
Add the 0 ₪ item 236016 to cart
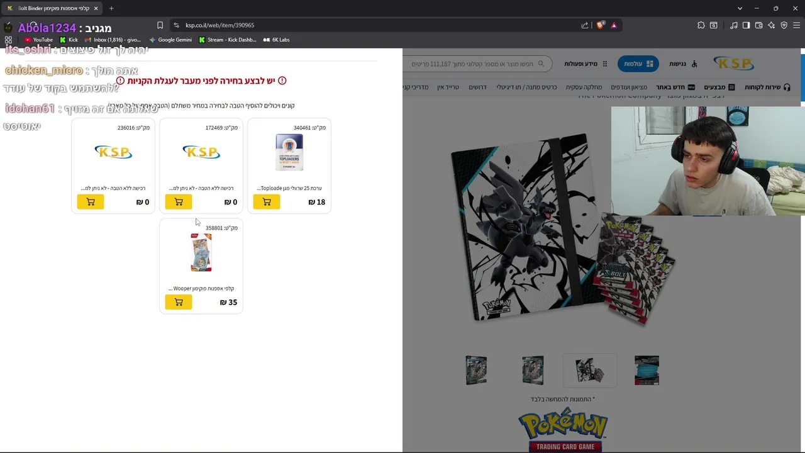[91, 202]
